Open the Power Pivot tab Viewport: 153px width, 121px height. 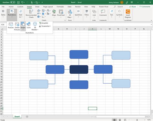(104, 7)
